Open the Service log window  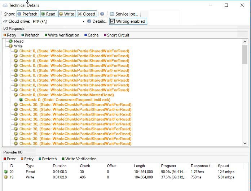(124, 14)
